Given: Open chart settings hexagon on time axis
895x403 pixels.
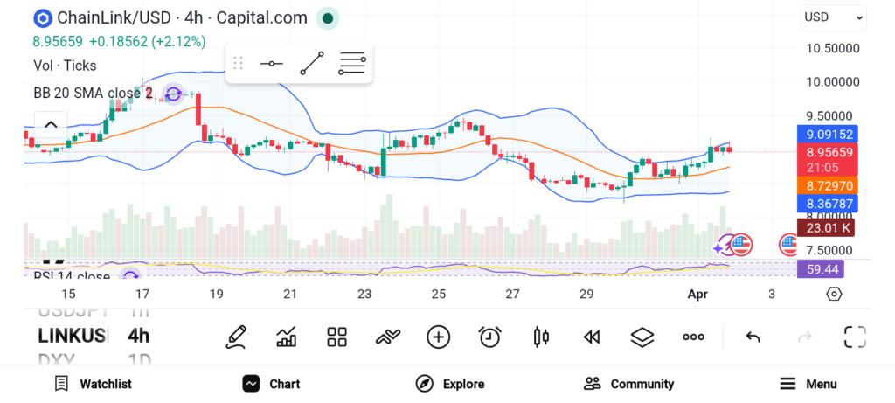Looking at the screenshot, I should pos(834,294).
